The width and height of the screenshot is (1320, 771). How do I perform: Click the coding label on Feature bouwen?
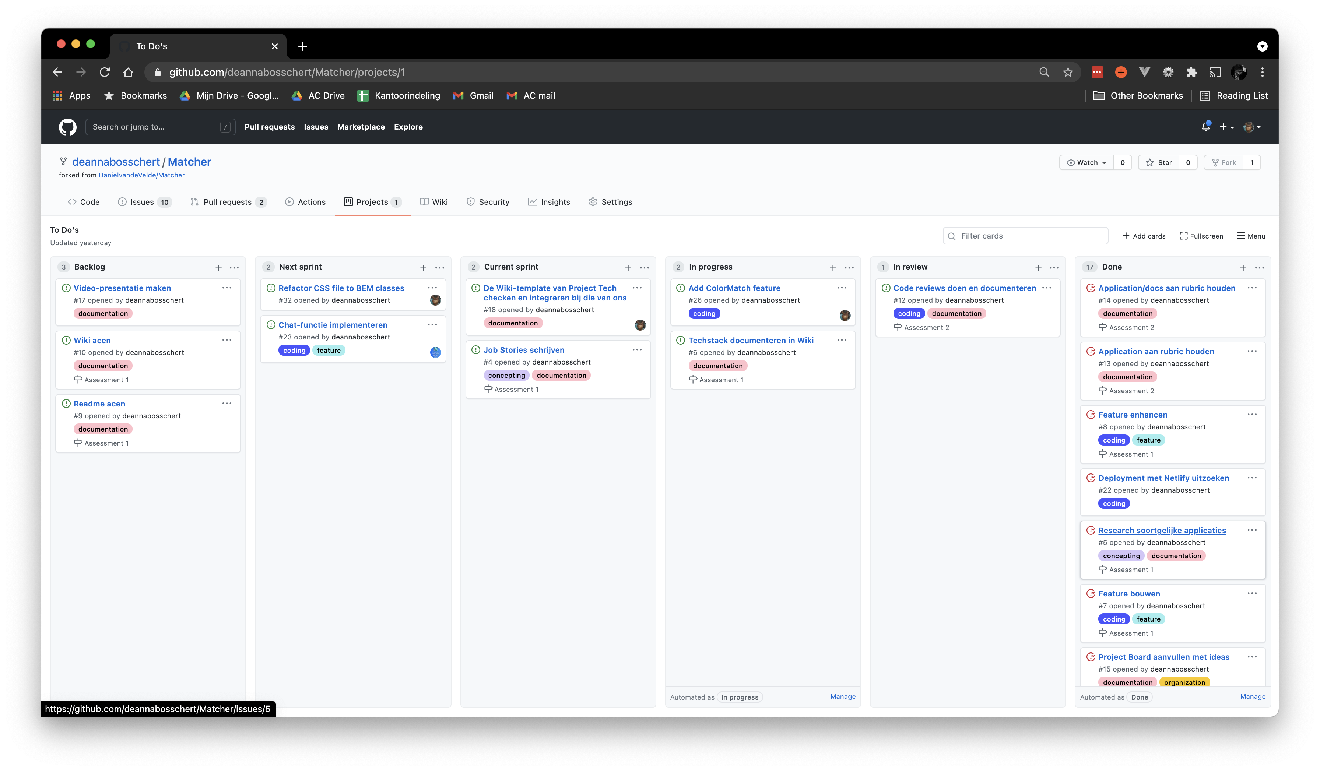(x=1114, y=619)
